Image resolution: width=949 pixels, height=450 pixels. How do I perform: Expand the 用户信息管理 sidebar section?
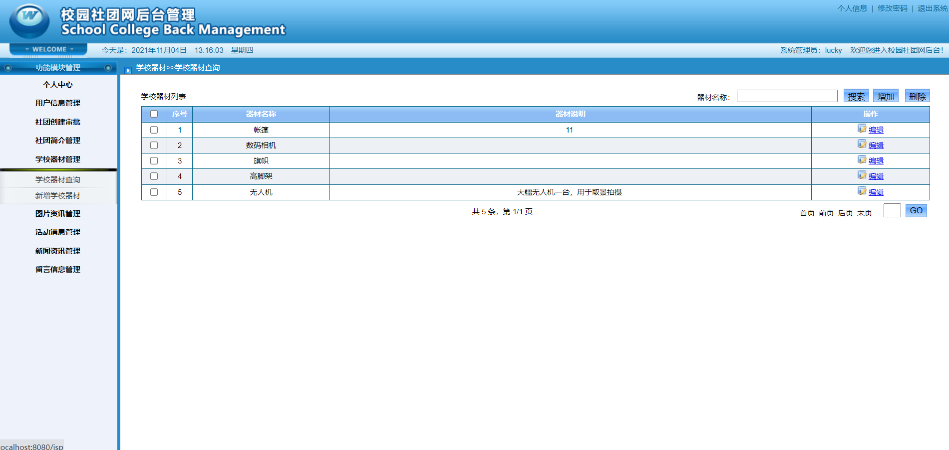(x=58, y=103)
